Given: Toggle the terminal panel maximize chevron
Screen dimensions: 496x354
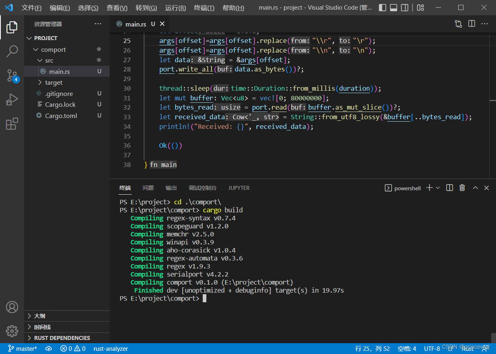Looking at the screenshot, I should coord(475,187).
